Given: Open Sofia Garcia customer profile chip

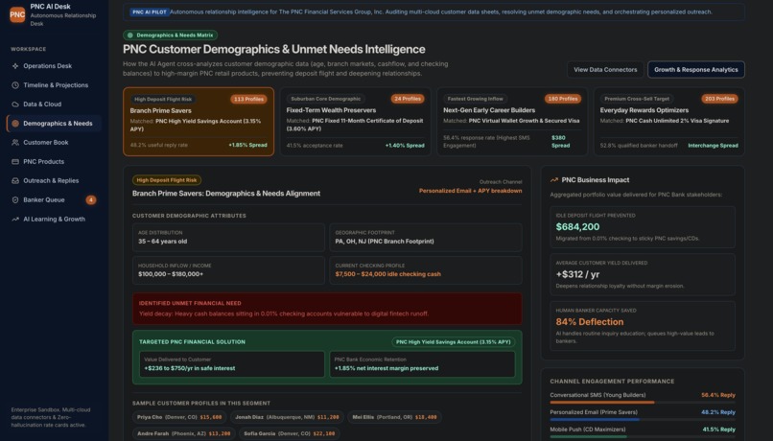Looking at the screenshot, I should tap(290, 434).
